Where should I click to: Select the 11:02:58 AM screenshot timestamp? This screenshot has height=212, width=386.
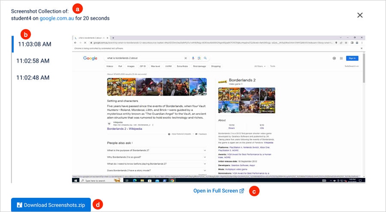coord(33,61)
